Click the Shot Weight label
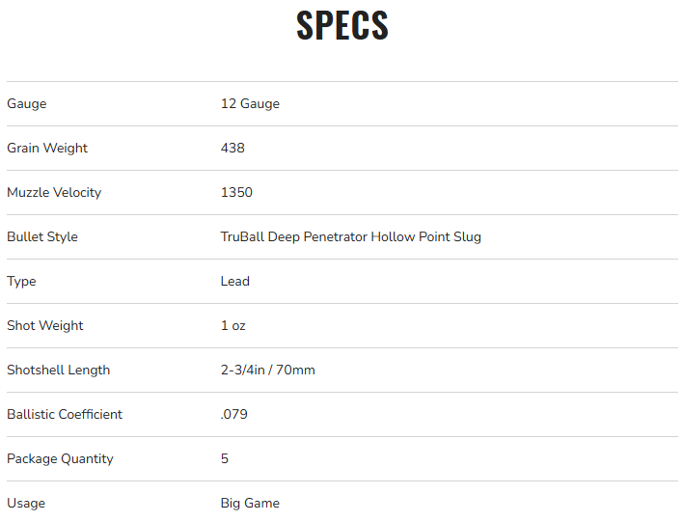The image size is (683, 522). (x=45, y=326)
